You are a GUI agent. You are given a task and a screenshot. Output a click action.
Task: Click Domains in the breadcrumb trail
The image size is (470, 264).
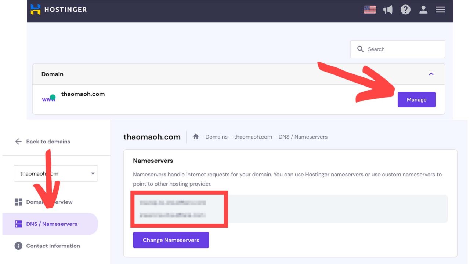pos(216,136)
